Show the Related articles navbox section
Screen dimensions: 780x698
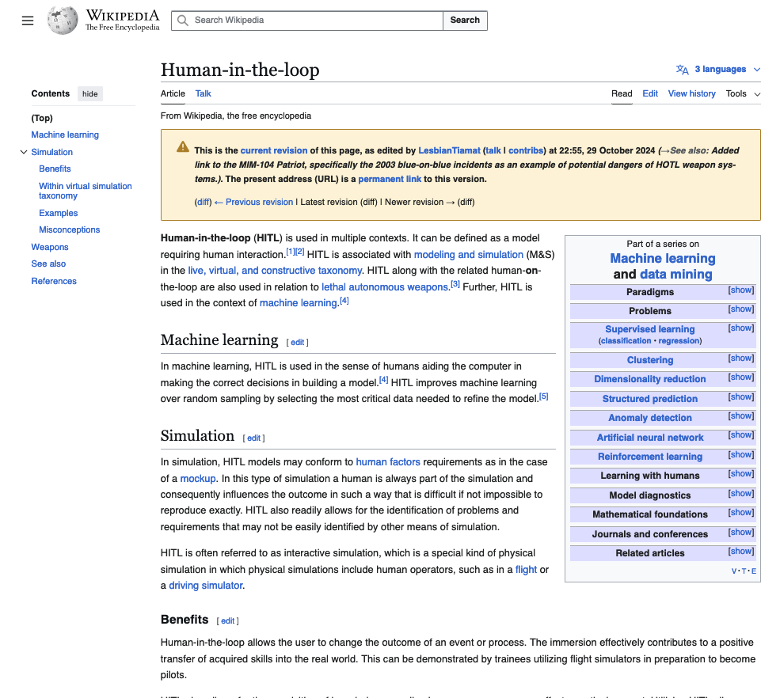point(740,552)
